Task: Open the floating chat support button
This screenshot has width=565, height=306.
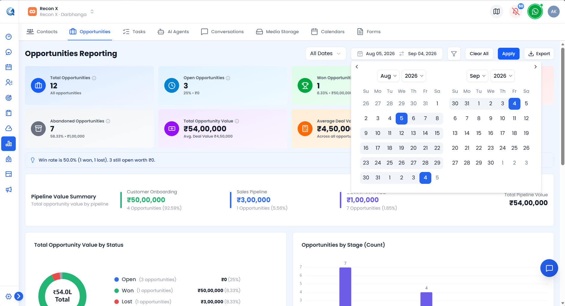Action: coord(549,268)
